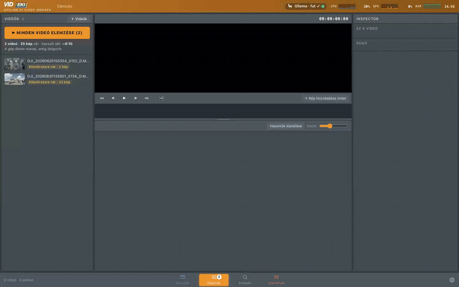Viewport: 459px width, 287px height.
Task: Click the 'Ellenőrzésre vár · 23 kép' status badge
Action: [x=49, y=82]
